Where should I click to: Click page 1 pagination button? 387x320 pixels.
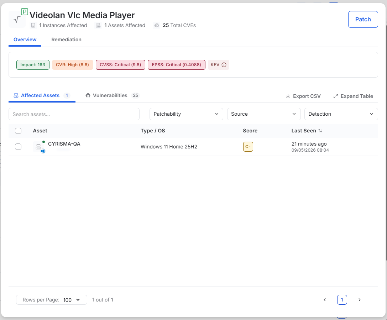pyautogui.click(x=342, y=300)
